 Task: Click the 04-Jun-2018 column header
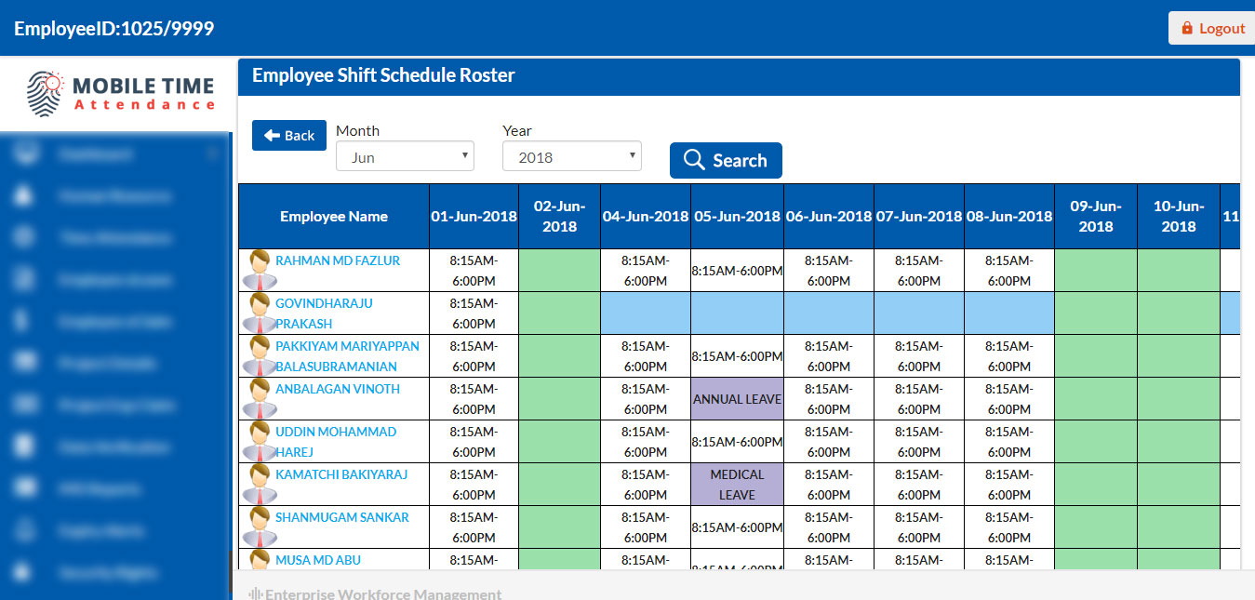[x=645, y=217]
